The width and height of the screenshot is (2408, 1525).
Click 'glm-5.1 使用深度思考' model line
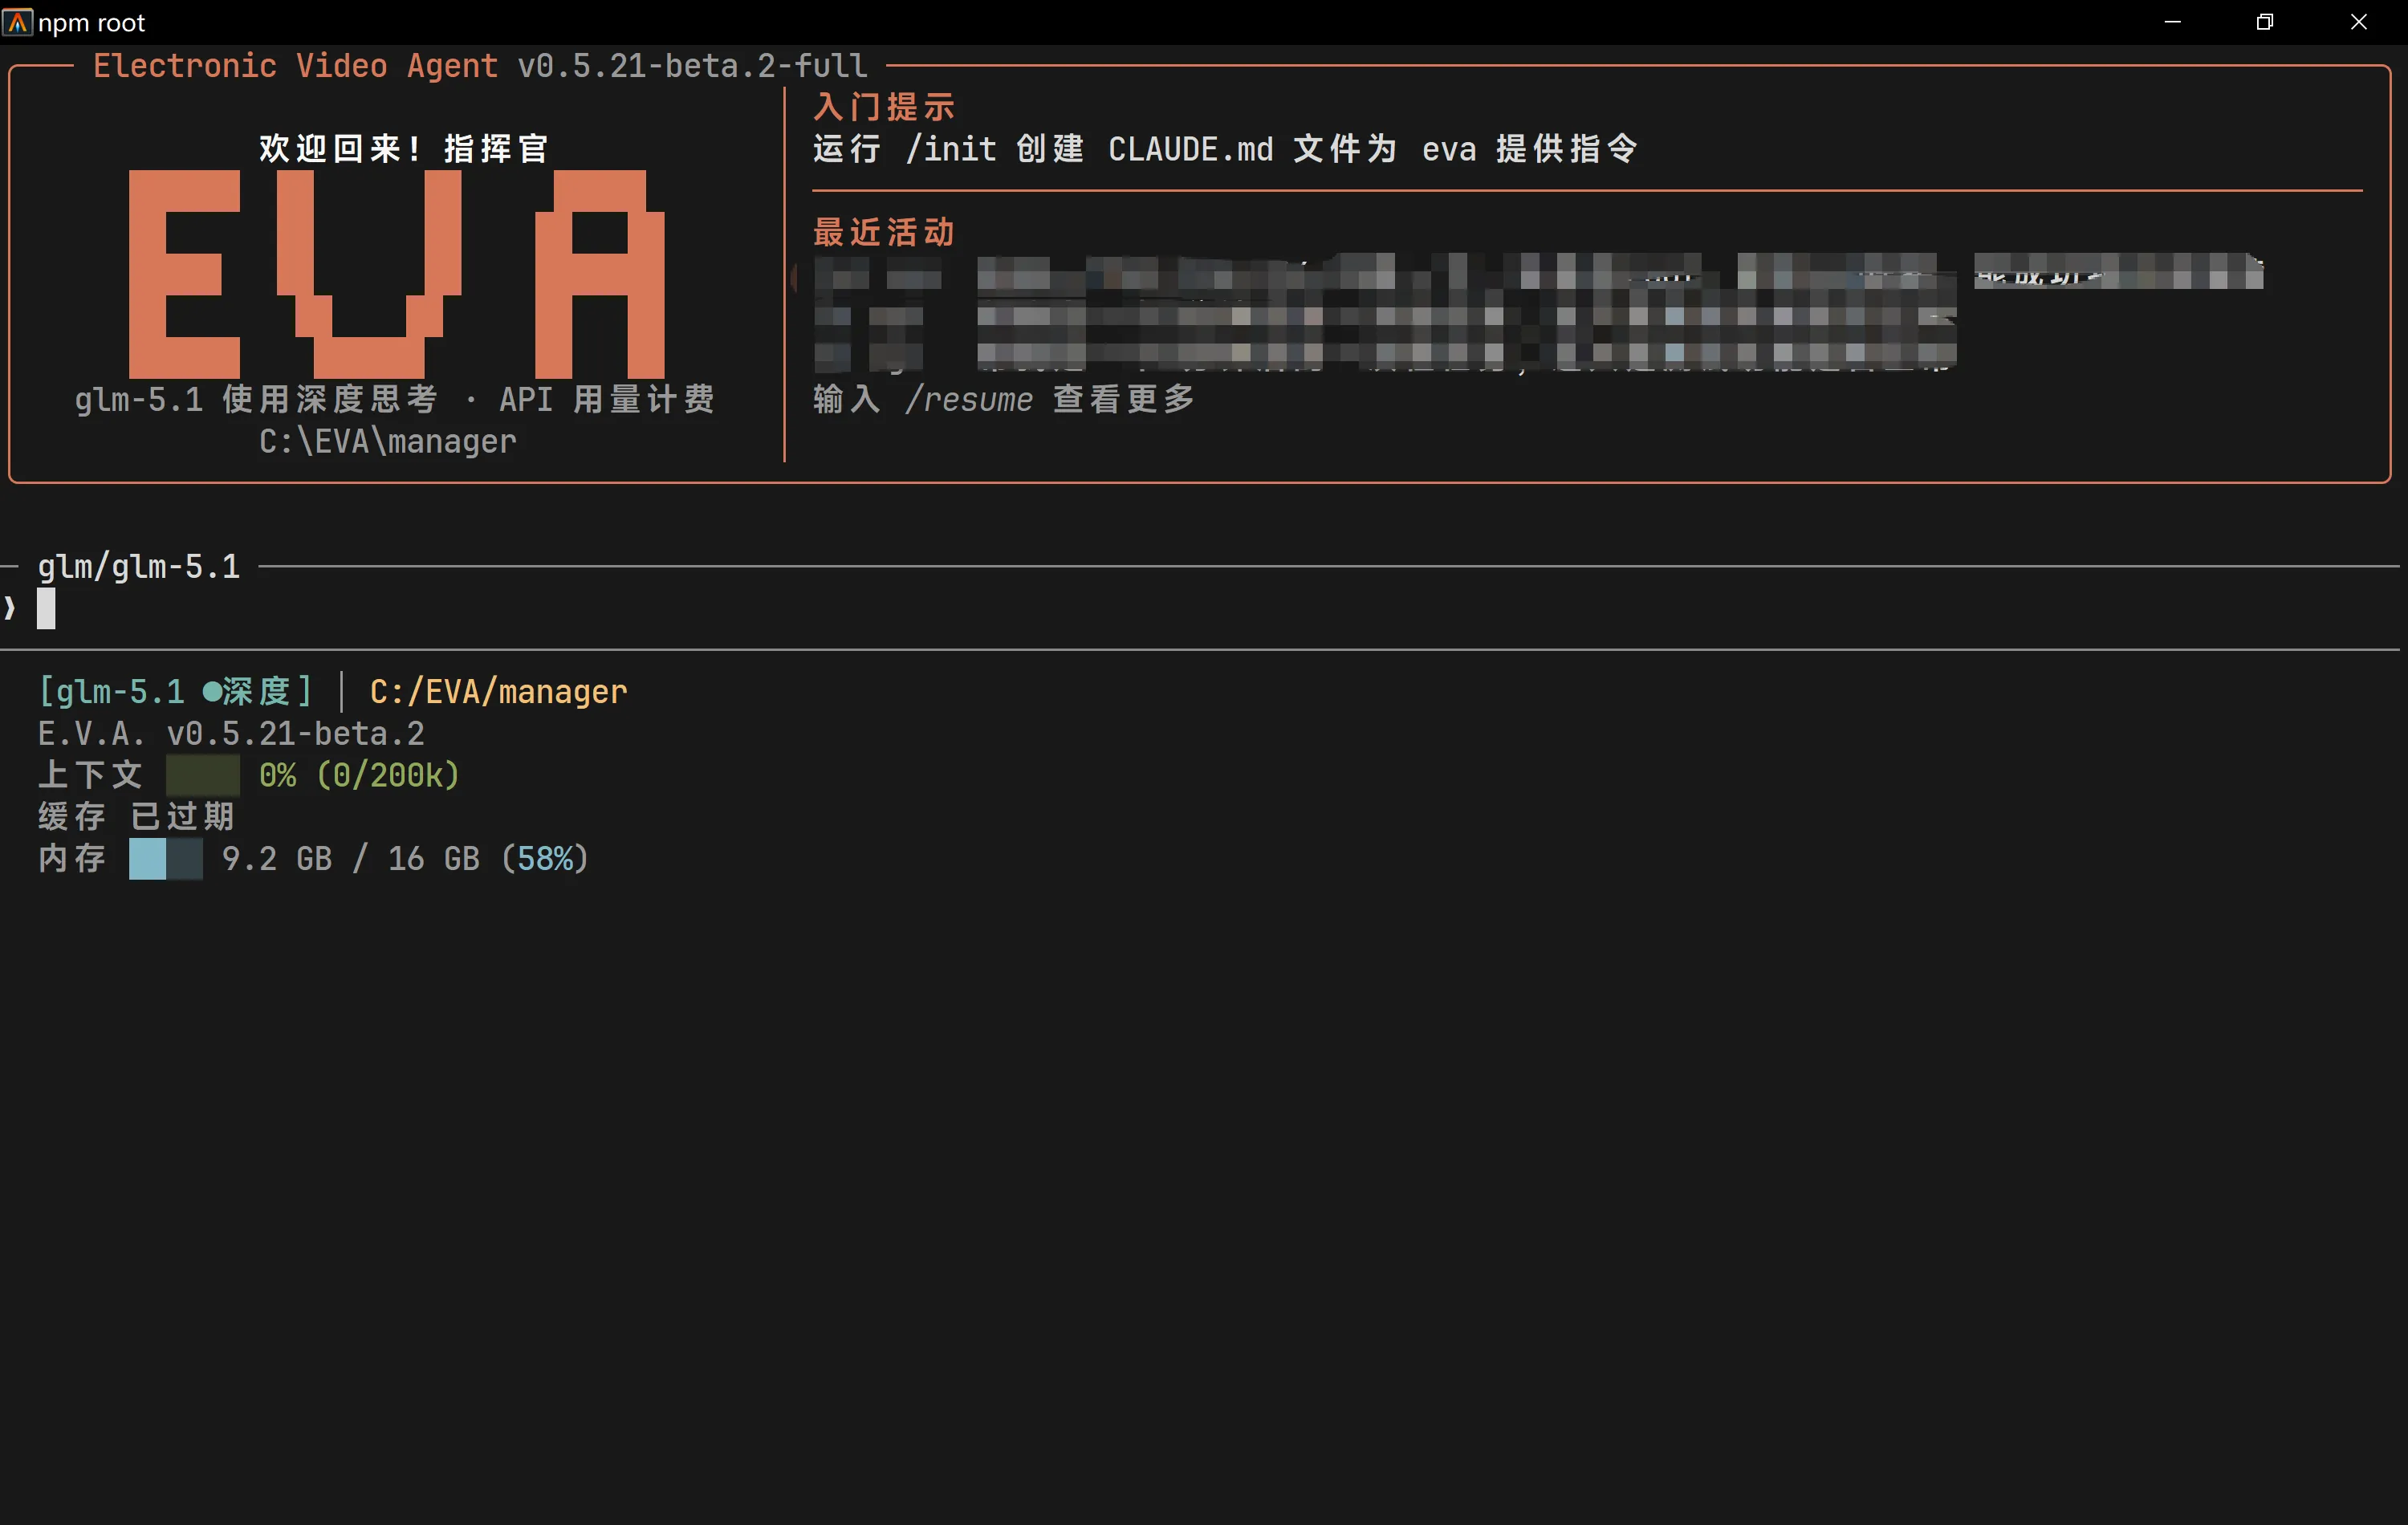[x=257, y=399]
